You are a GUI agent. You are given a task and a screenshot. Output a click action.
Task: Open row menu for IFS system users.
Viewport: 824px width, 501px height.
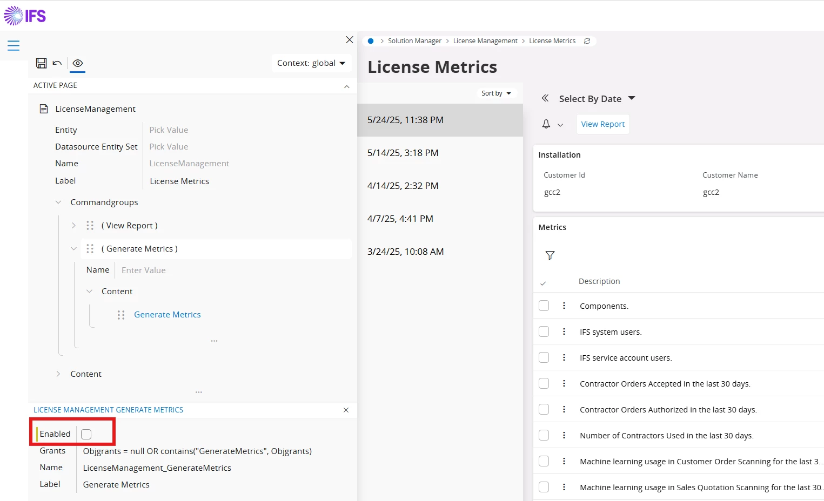pos(564,331)
